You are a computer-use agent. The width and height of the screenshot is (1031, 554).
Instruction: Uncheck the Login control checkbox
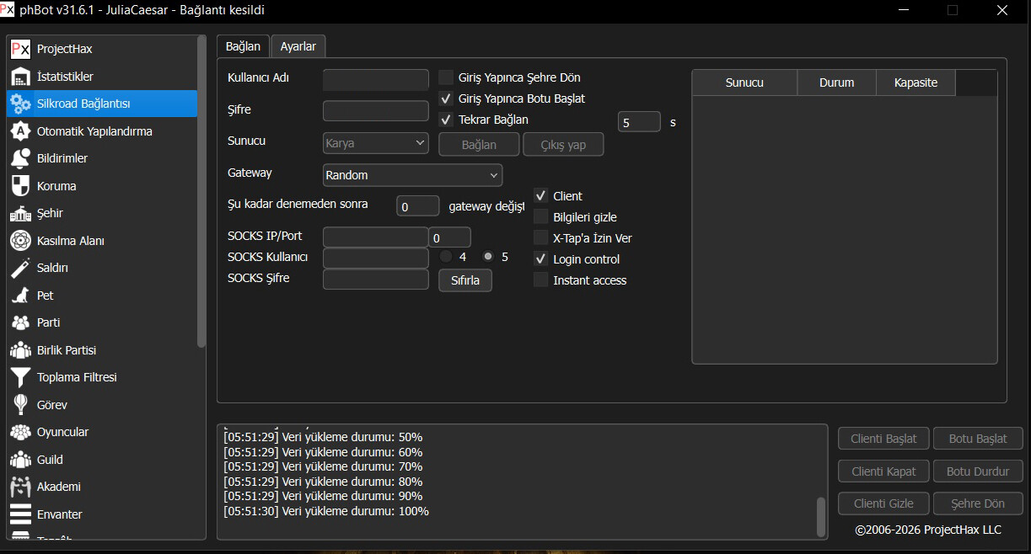point(541,259)
